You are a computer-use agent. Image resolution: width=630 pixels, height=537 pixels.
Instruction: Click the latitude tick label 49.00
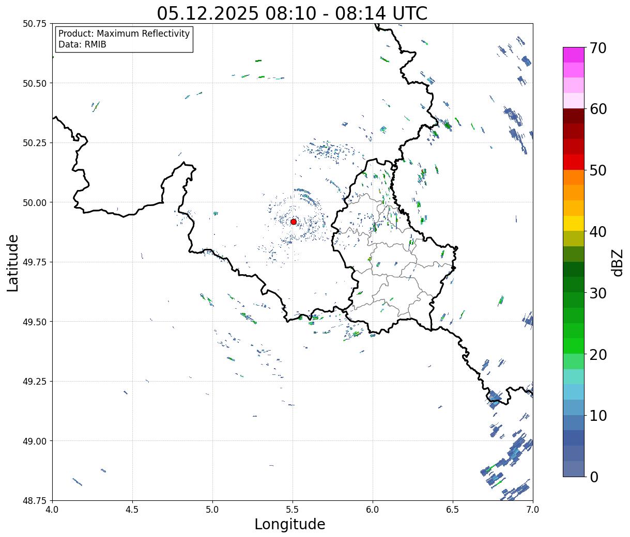pyautogui.click(x=35, y=441)
